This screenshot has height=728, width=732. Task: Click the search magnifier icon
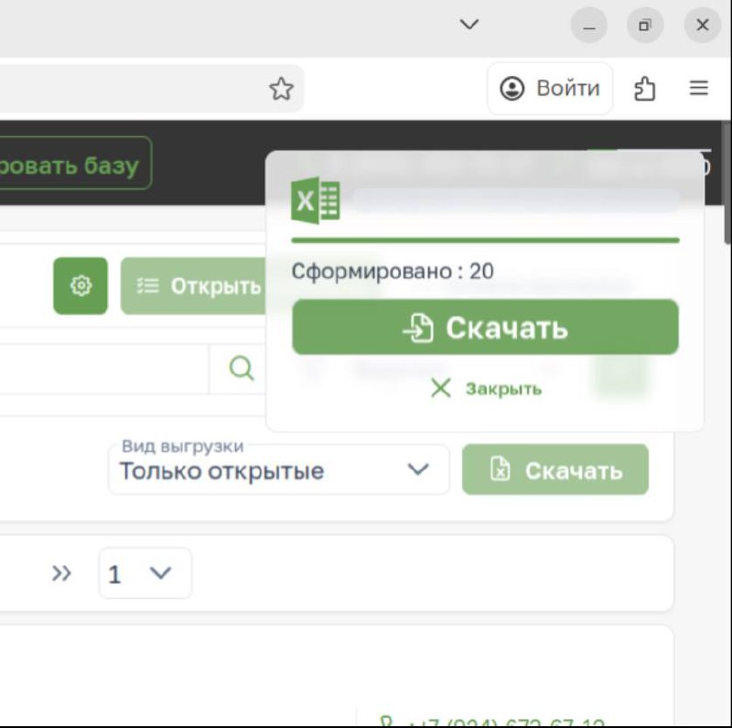click(x=242, y=369)
